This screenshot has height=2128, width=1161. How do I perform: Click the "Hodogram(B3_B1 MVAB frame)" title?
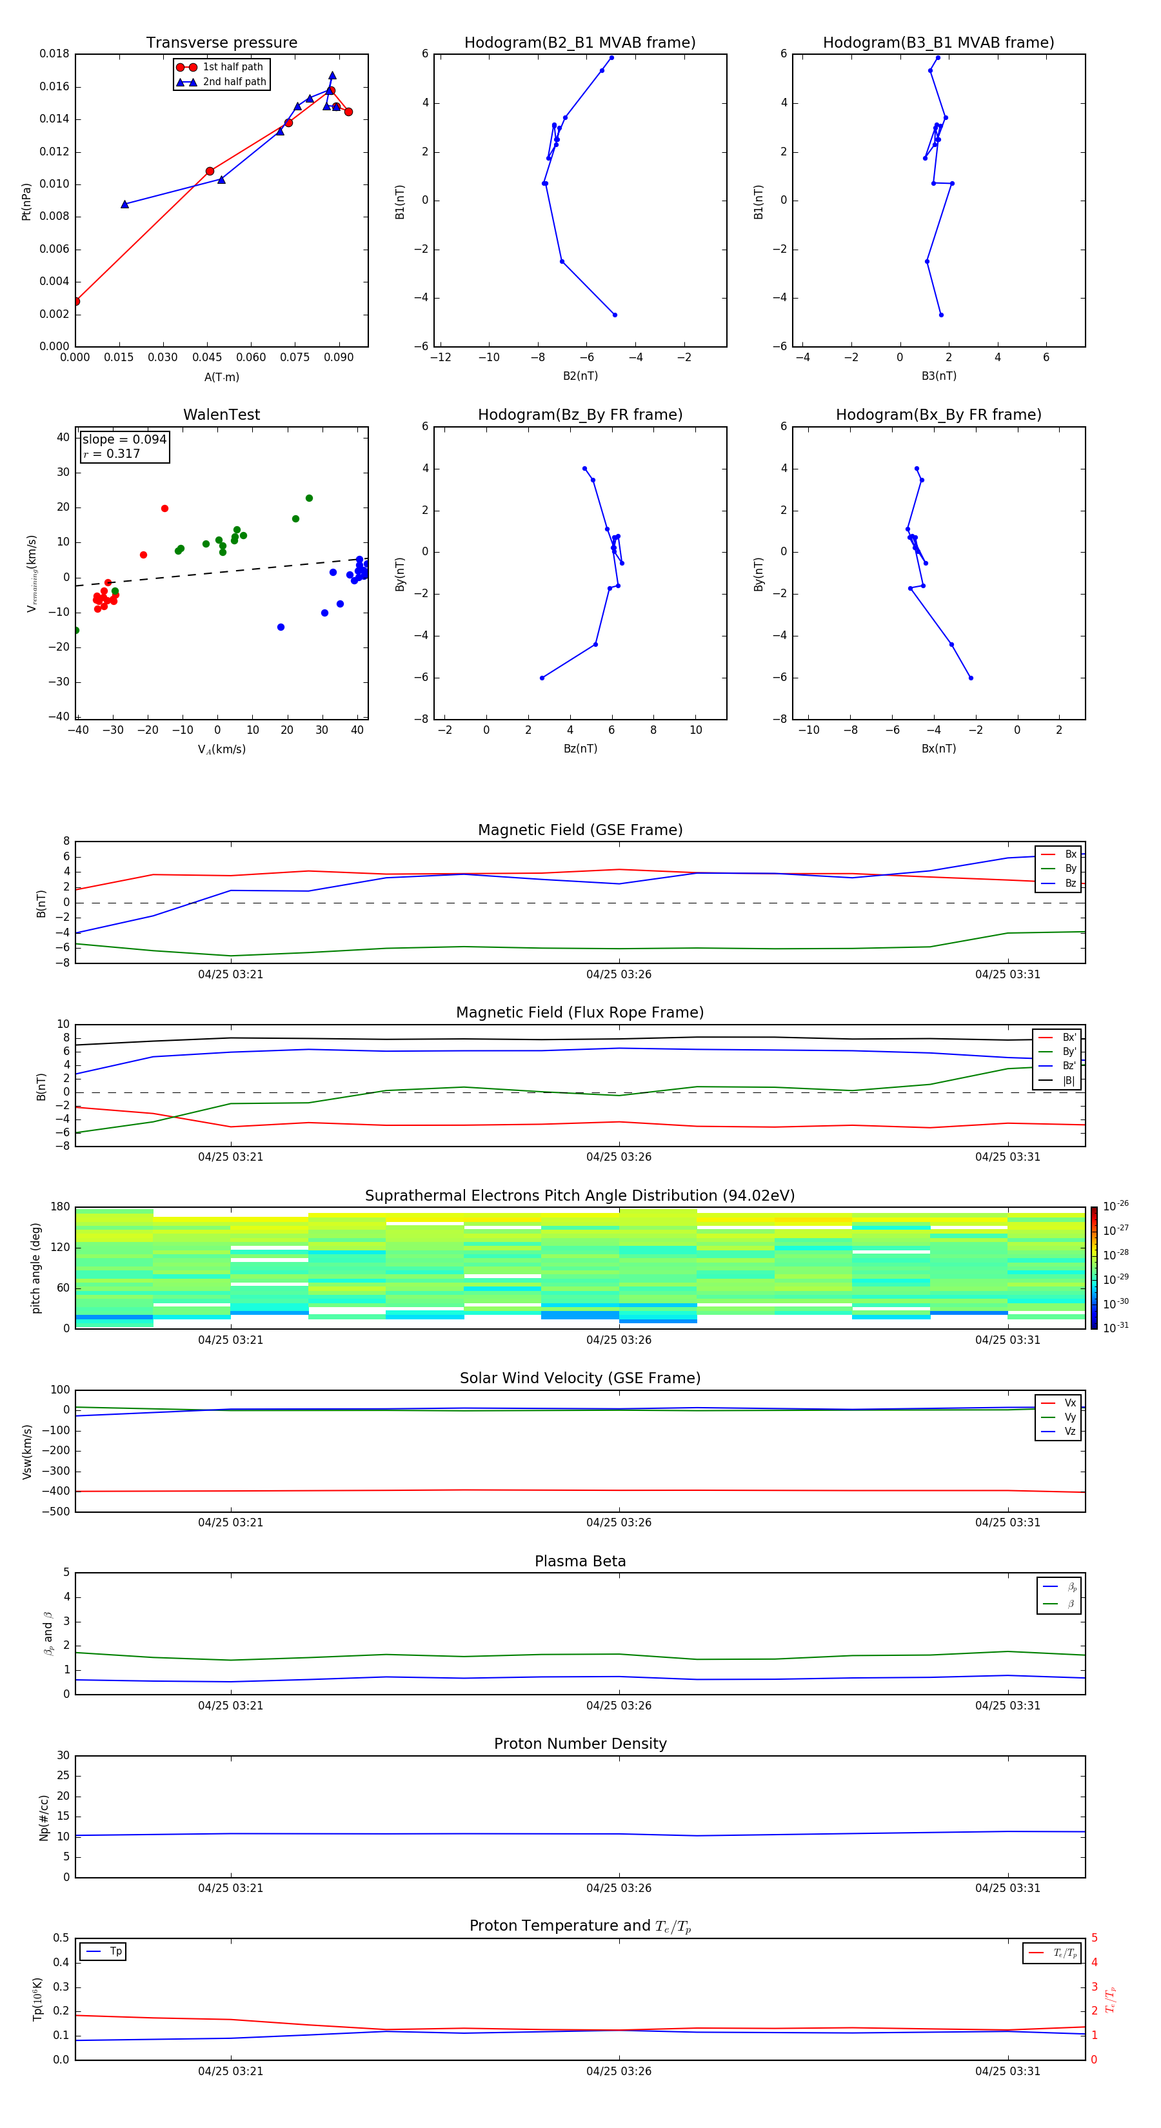point(938,43)
